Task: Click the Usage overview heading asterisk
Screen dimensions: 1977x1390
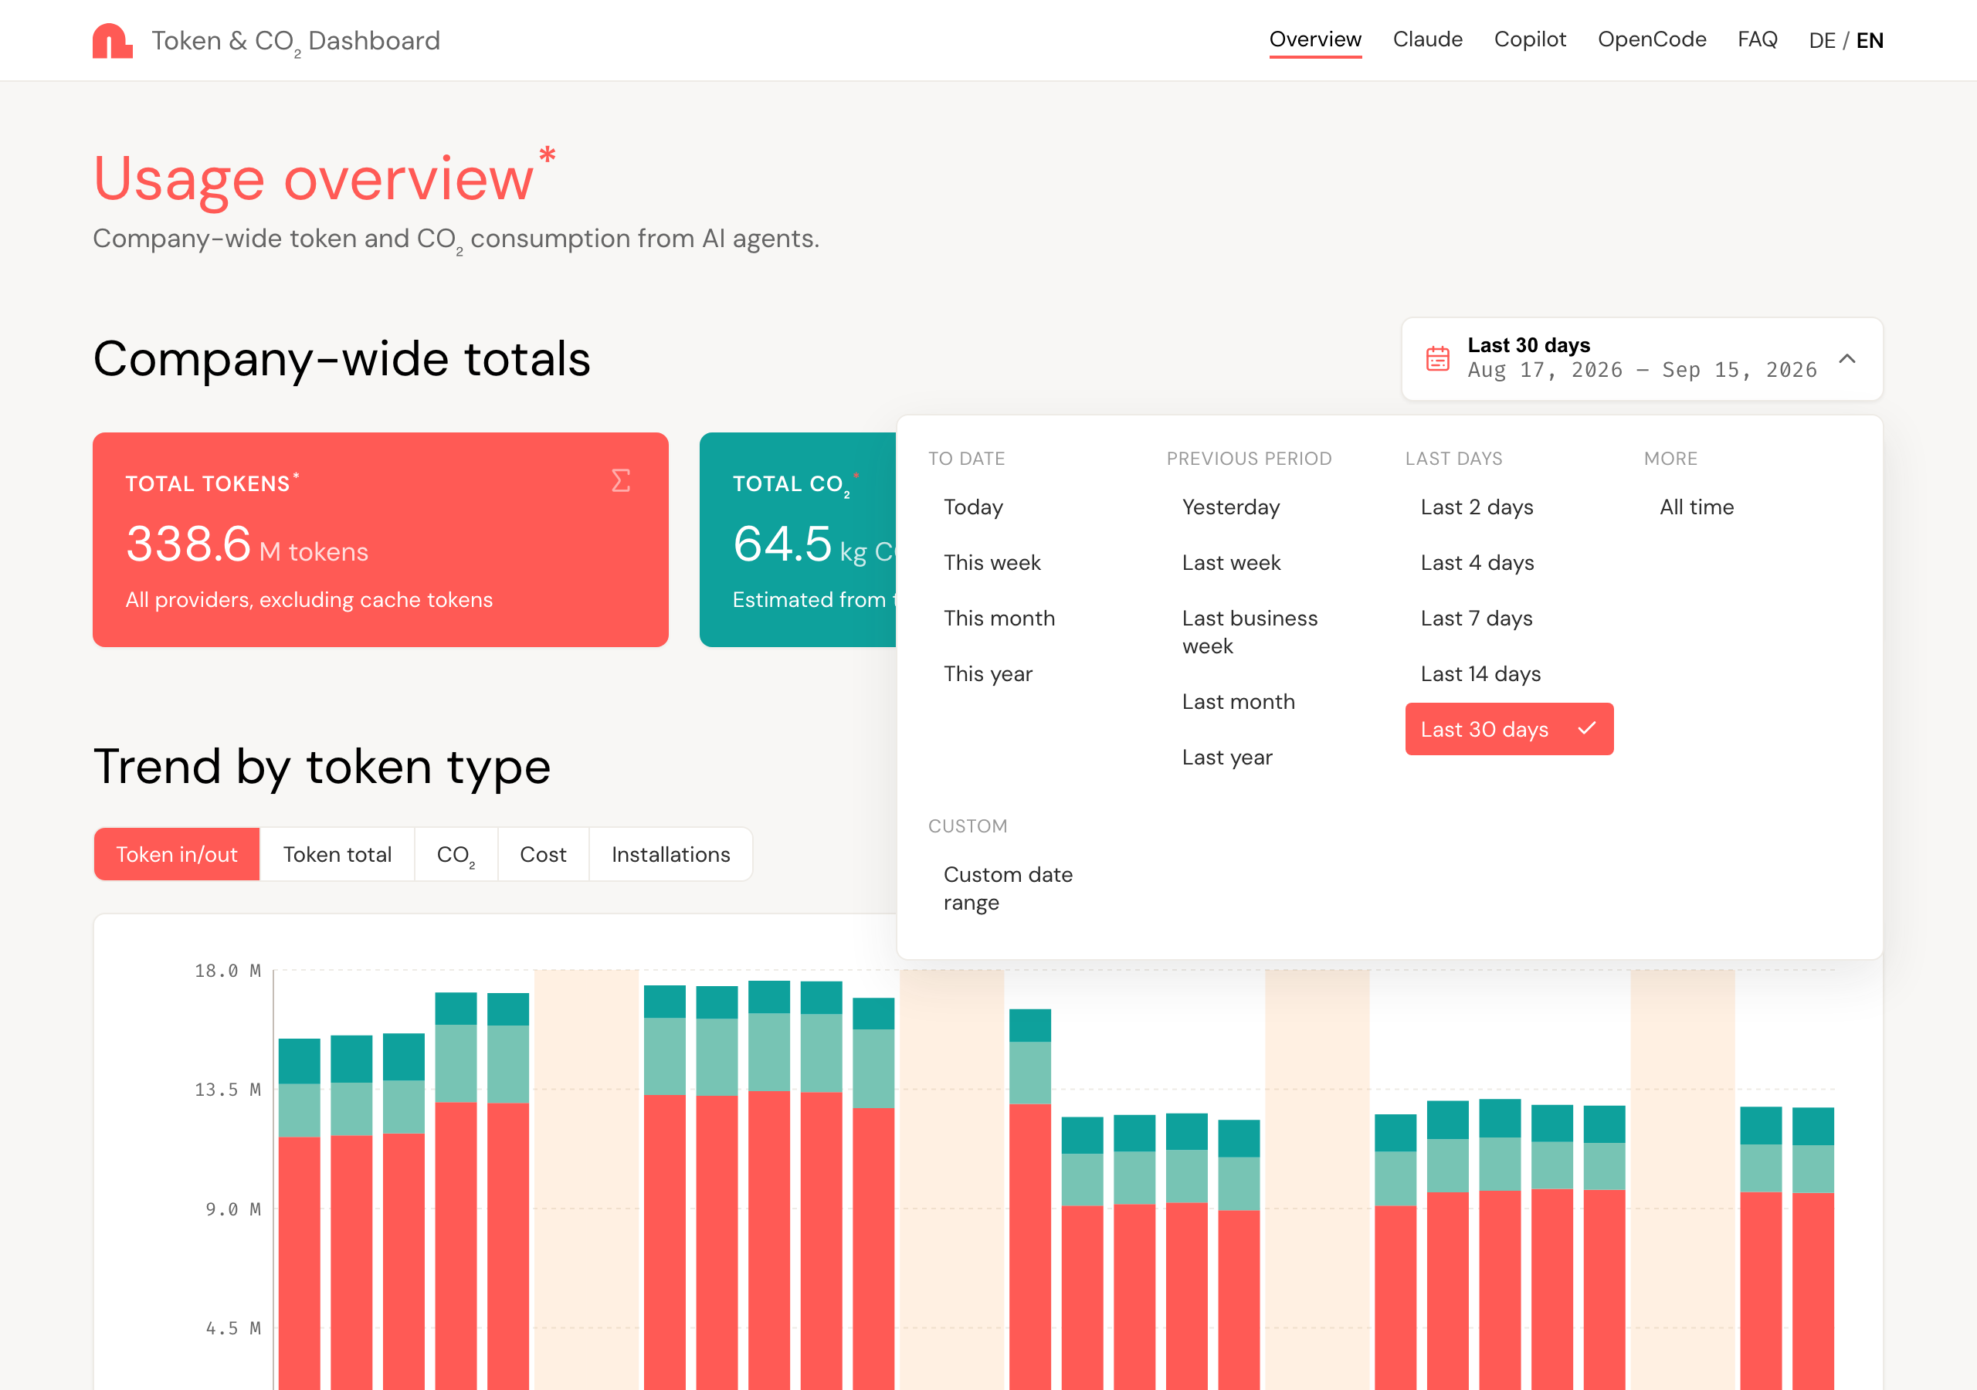Action: click(547, 156)
